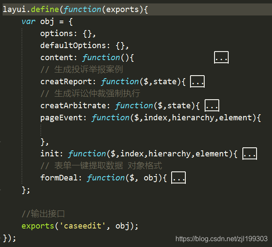The image size is (272, 247).
Task: Click the 'content' property name
Action: [x=57, y=58]
